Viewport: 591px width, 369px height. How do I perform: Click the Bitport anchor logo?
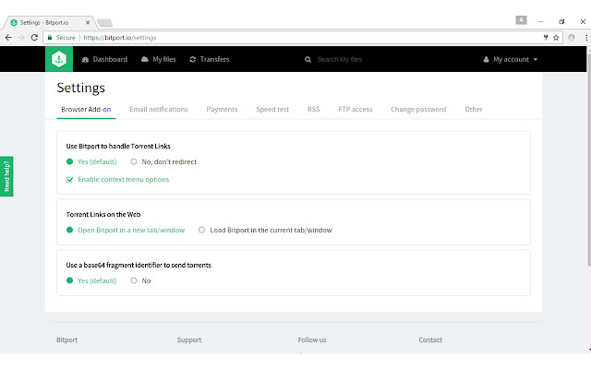[x=59, y=59]
